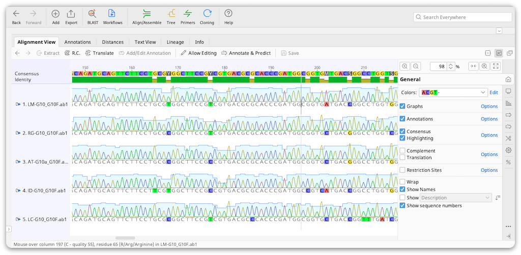
Task: Open the restriction scissors side panel icon
Action: [x=508, y=138]
